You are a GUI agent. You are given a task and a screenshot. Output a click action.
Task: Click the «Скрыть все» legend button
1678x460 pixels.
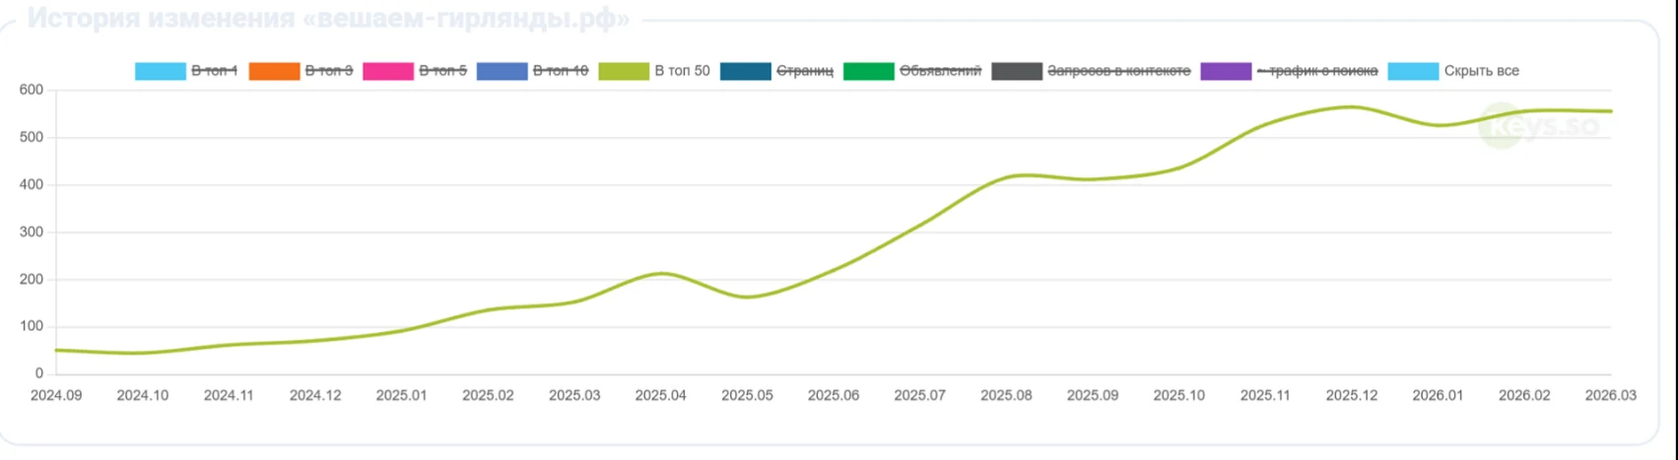pyautogui.click(x=1481, y=71)
